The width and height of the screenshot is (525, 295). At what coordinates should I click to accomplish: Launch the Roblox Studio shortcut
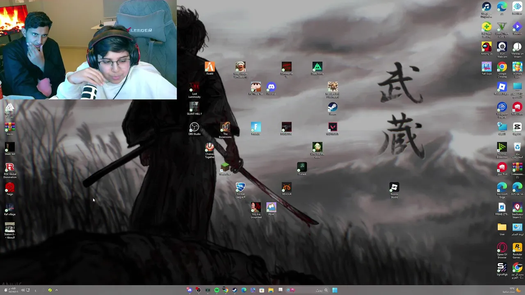[x=394, y=191]
